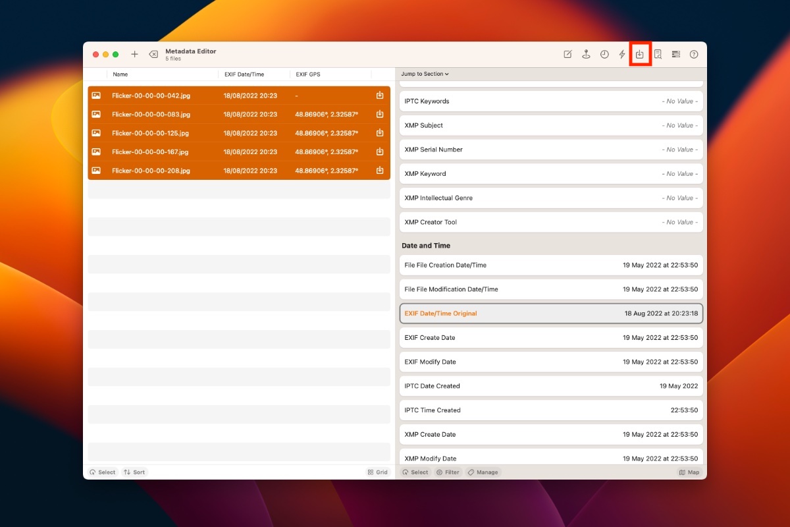Open the geotag location pin tool
This screenshot has height=527, width=790.
586,54
